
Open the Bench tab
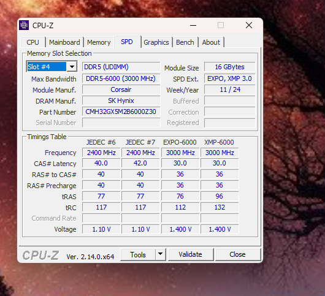pos(185,42)
